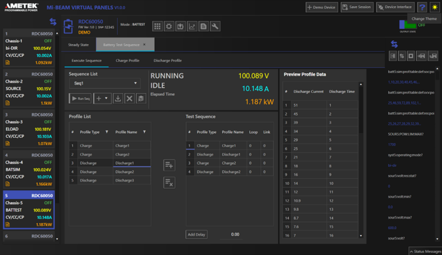Open Profile Name column filter in Profile List
This screenshot has width=442, height=255.
click(144, 132)
